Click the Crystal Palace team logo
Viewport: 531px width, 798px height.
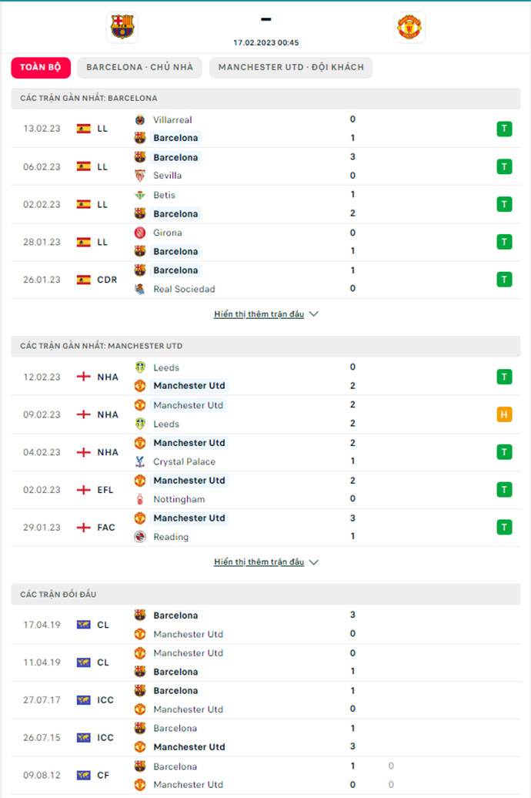pos(140,461)
